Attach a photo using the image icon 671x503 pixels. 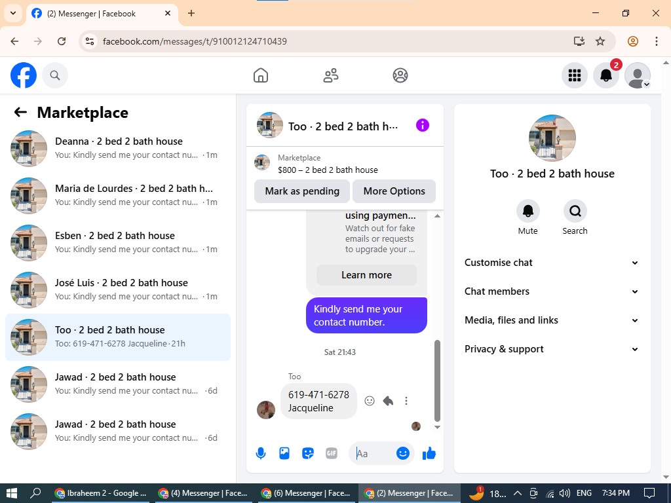[284, 453]
